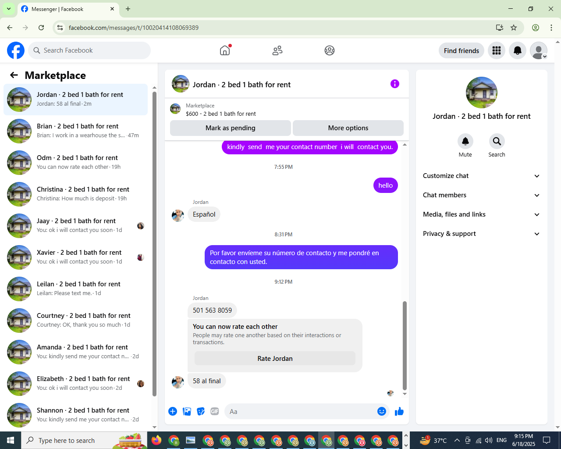Attach a photo using the image icon
The image size is (561, 449).
187,411
